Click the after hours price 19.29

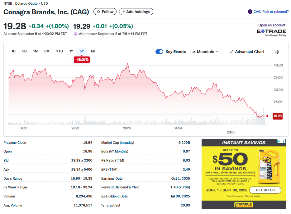click(82, 26)
